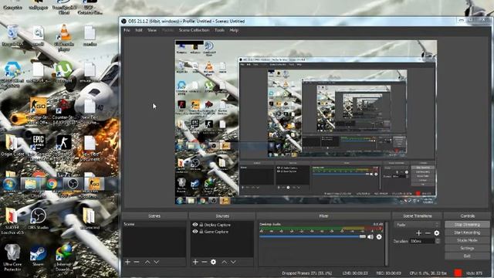Move source down in Sources list
494x278 pixels.
pos(233,262)
